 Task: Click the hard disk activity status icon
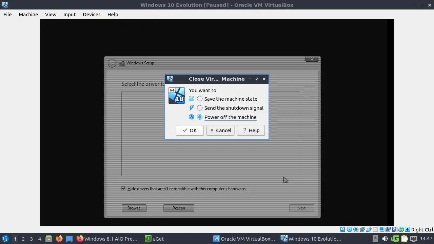coord(342,229)
